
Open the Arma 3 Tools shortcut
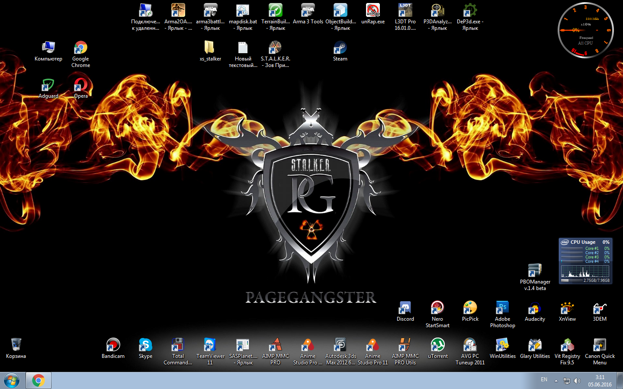tap(308, 11)
